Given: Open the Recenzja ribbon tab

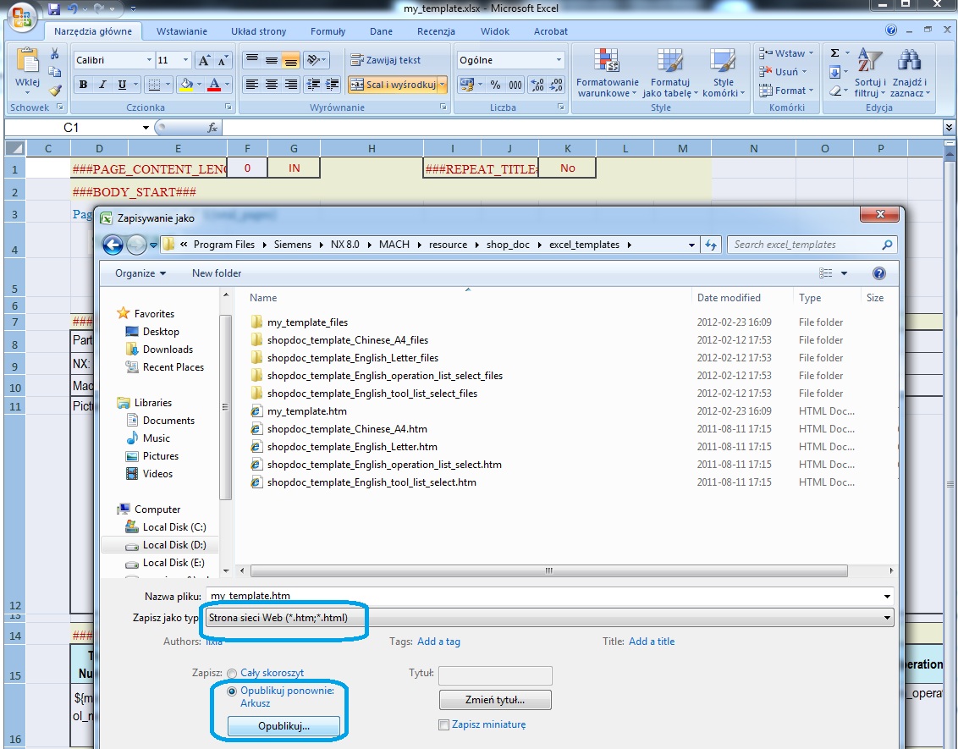Looking at the screenshot, I should tap(436, 31).
